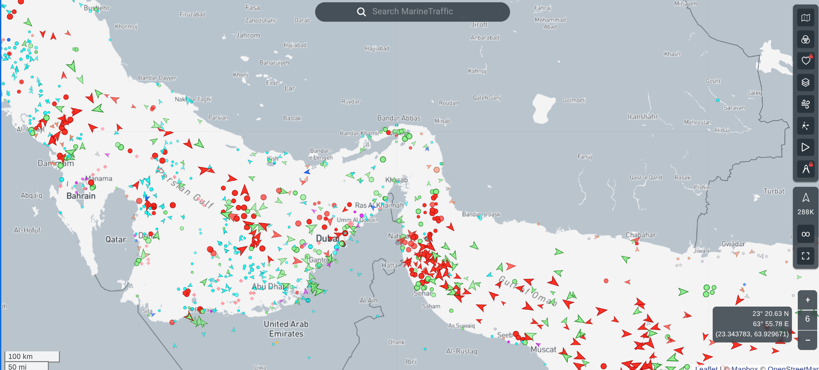Image resolution: width=819 pixels, height=370 pixels.
Task: Enter fullscreen map mode
Action: point(805,256)
